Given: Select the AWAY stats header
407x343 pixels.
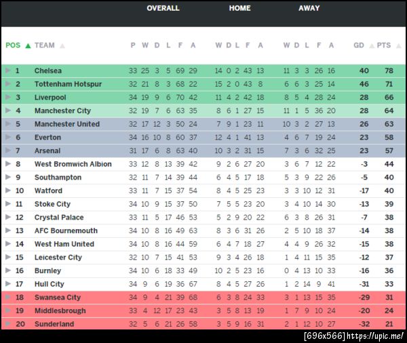Looking at the screenshot, I should [x=309, y=8].
